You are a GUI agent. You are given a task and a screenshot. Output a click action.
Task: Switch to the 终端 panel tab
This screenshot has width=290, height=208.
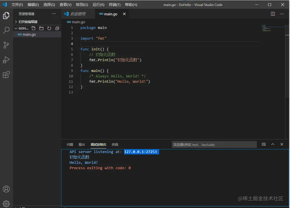coord(115,145)
